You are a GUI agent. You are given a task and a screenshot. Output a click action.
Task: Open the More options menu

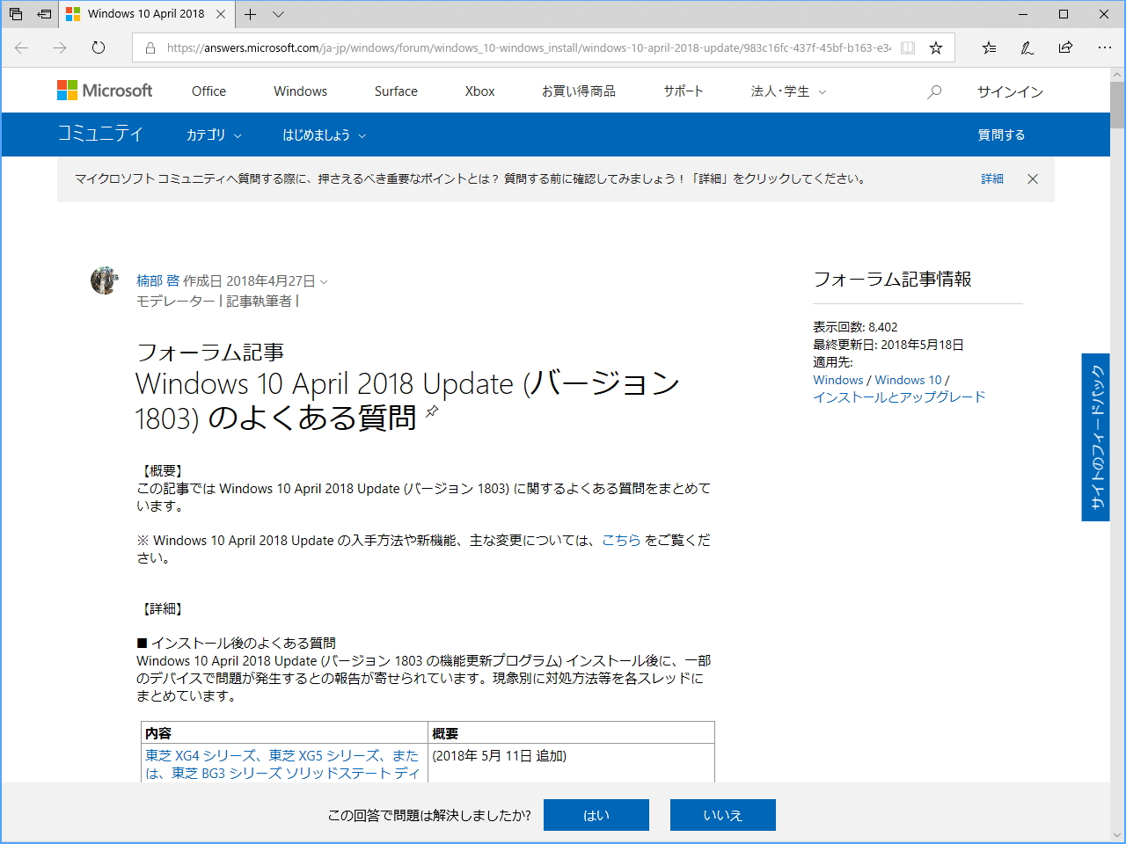click(1105, 48)
